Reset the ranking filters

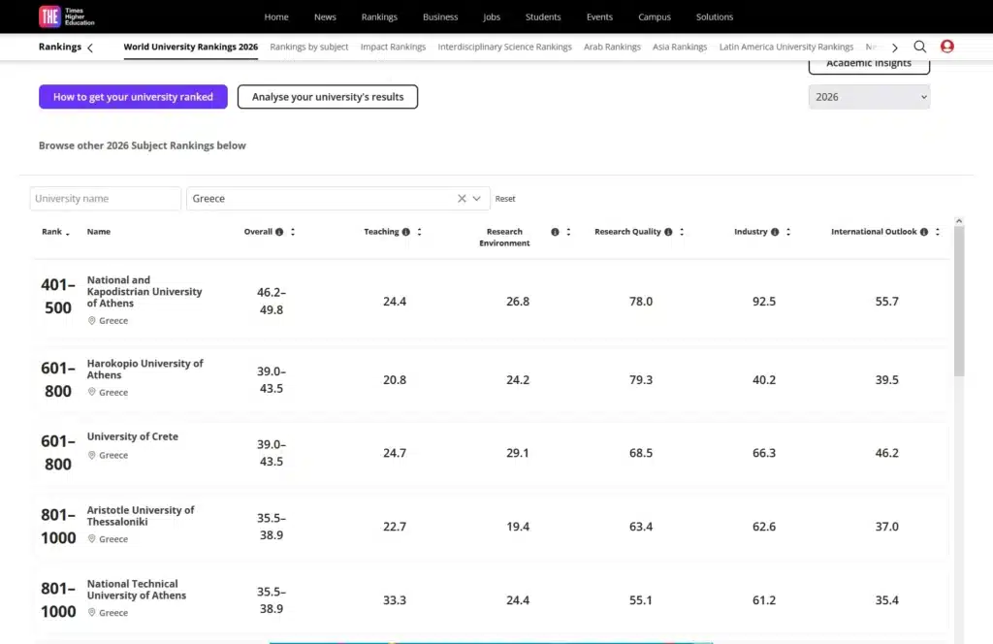coord(504,199)
